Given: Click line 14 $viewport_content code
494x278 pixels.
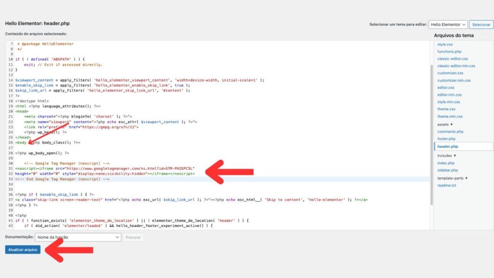Looking at the screenshot, I should pyautogui.click(x=139, y=80).
